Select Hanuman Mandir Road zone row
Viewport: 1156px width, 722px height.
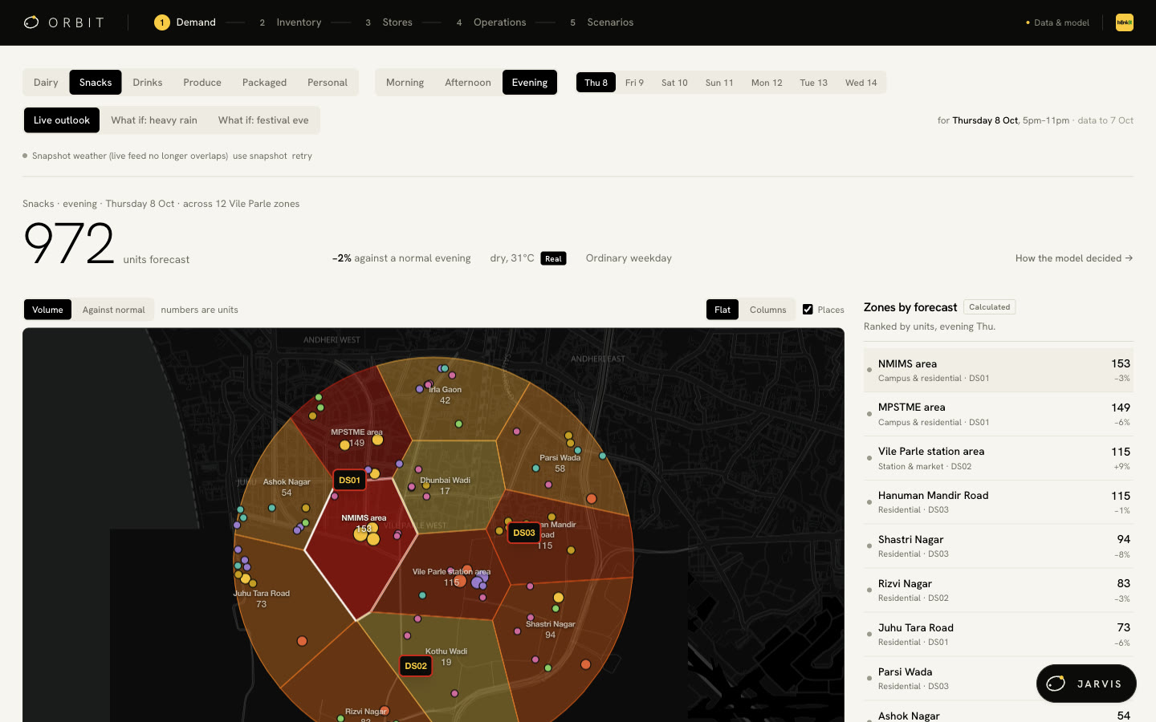click(x=999, y=502)
